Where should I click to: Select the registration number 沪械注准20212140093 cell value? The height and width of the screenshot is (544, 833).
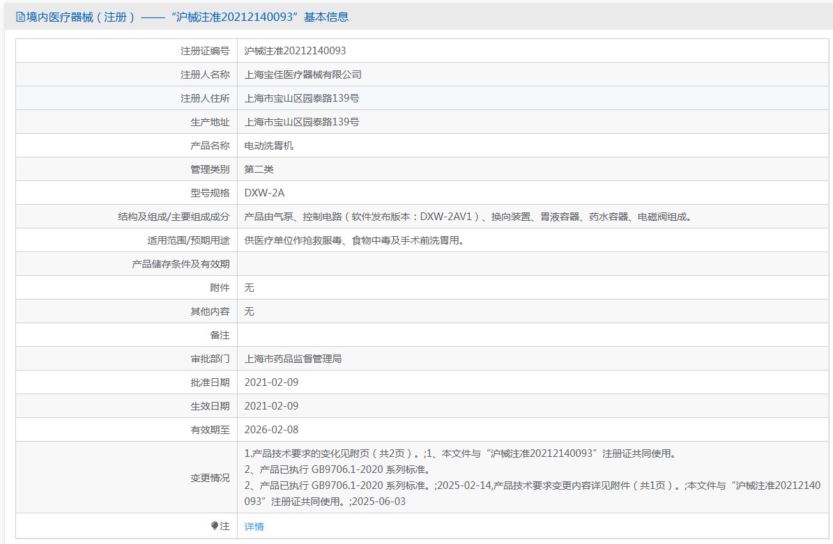point(295,51)
